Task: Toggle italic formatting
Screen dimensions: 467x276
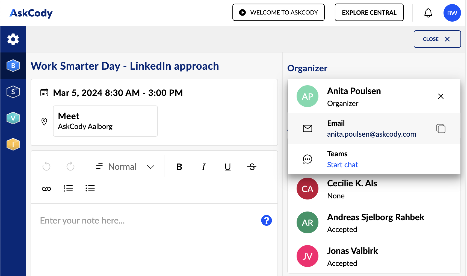Action: (x=203, y=167)
